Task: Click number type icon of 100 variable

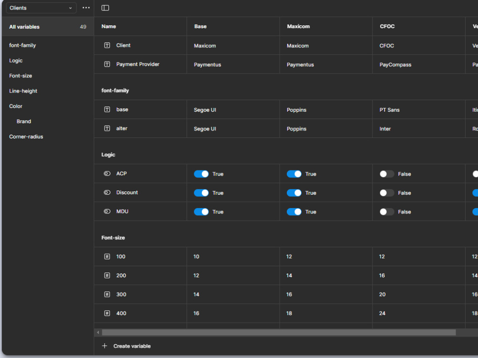Action: (x=107, y=257)
